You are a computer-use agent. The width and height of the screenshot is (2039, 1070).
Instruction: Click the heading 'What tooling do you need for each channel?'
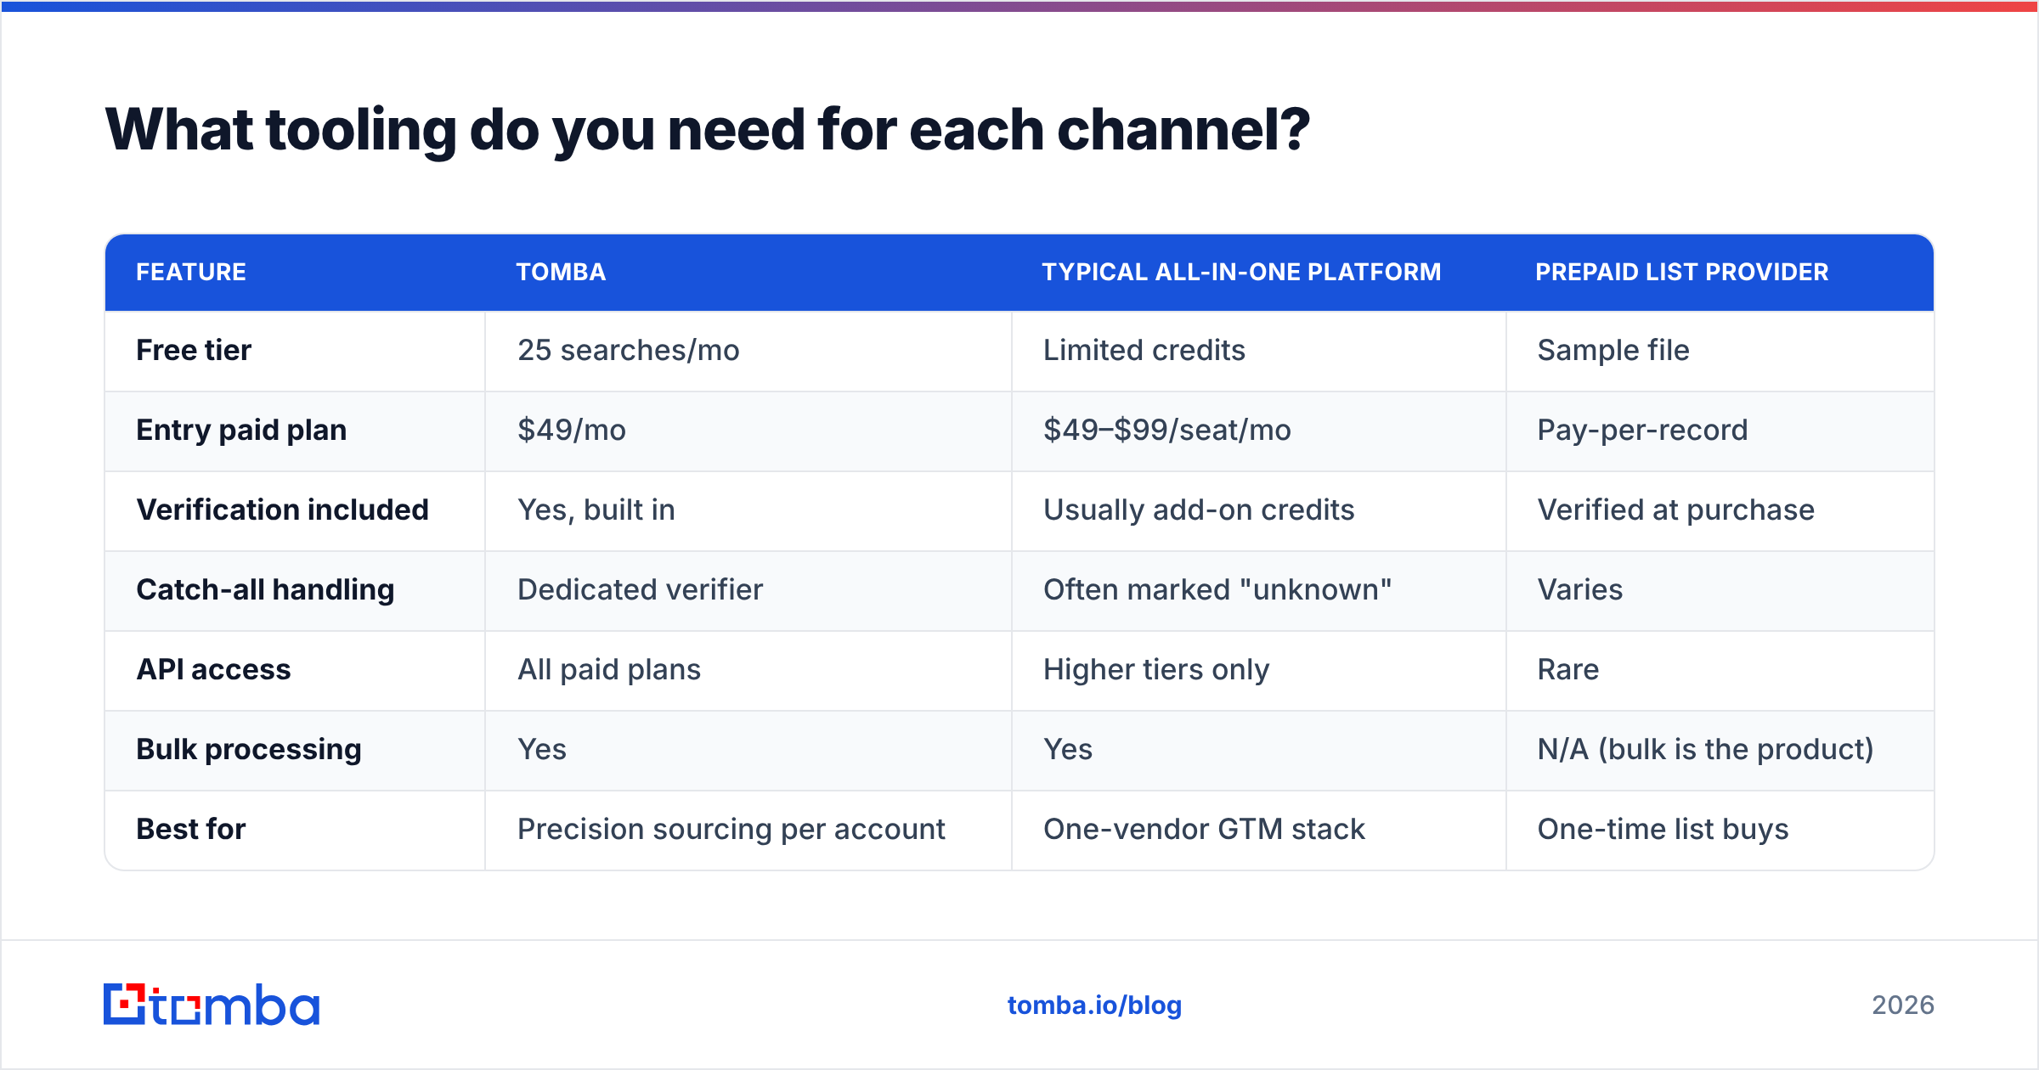(707, 130)
